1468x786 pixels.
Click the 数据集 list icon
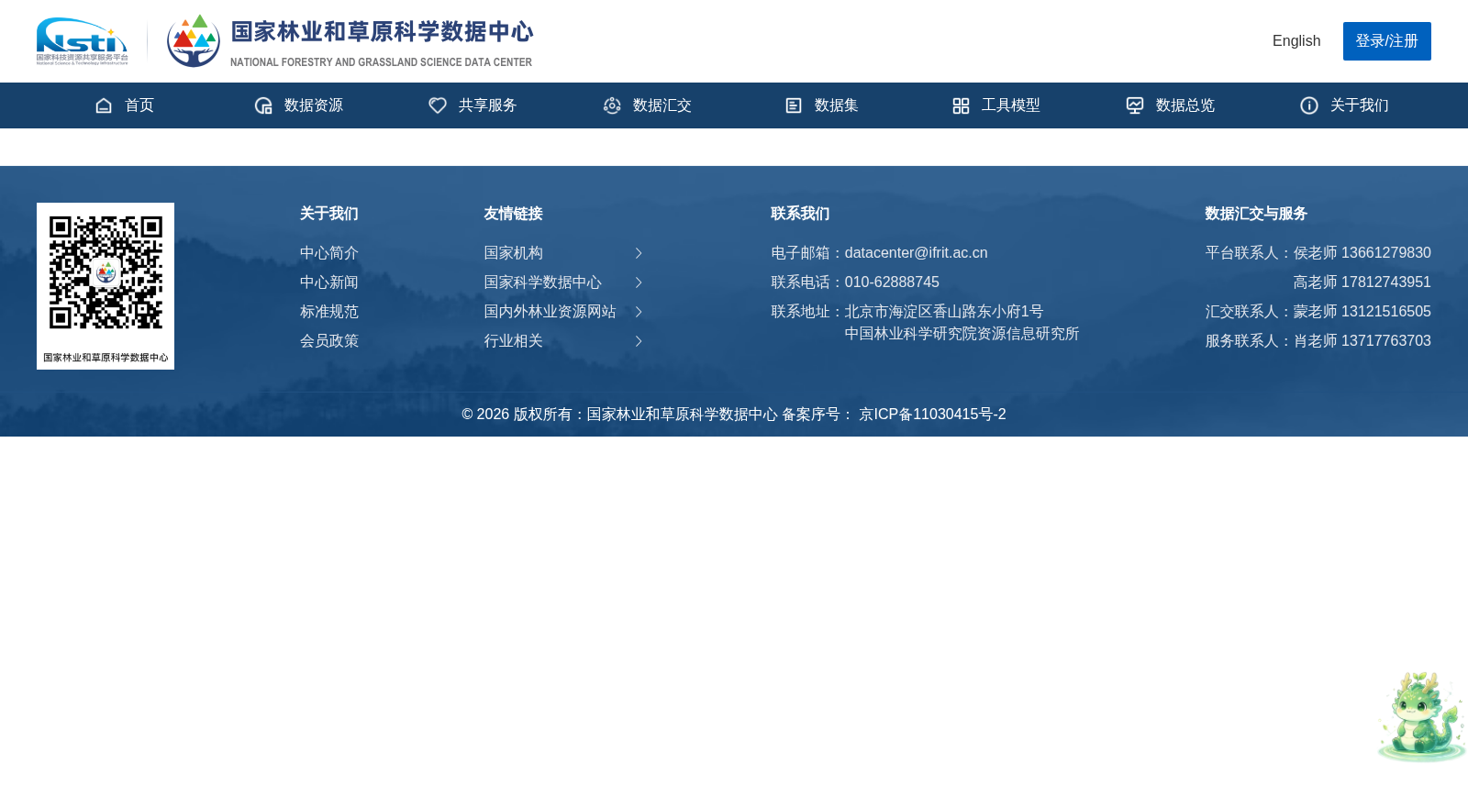pyautogui.click(x=794, y=105)
